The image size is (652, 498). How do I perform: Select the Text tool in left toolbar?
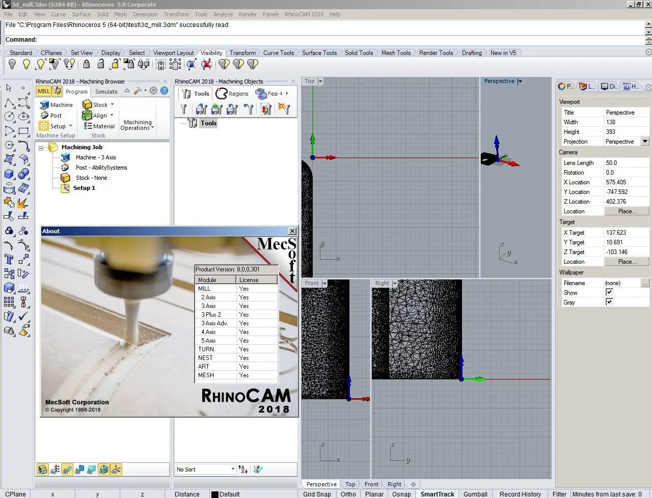9,260
